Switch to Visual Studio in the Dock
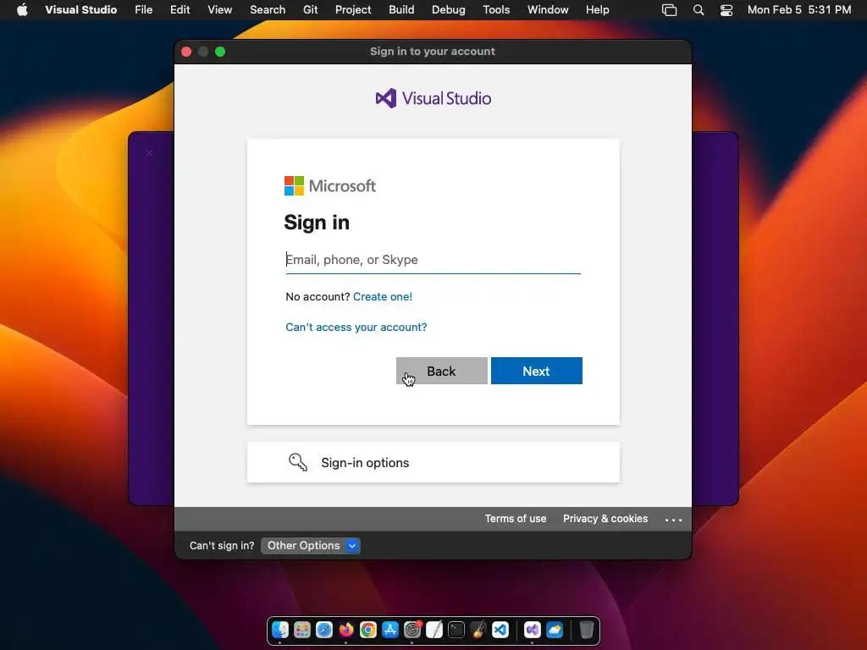The image size is (867, 650). tap(533, 630)
